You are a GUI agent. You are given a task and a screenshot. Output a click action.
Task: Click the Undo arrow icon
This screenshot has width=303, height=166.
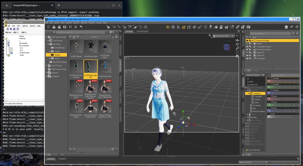(81, 27)
